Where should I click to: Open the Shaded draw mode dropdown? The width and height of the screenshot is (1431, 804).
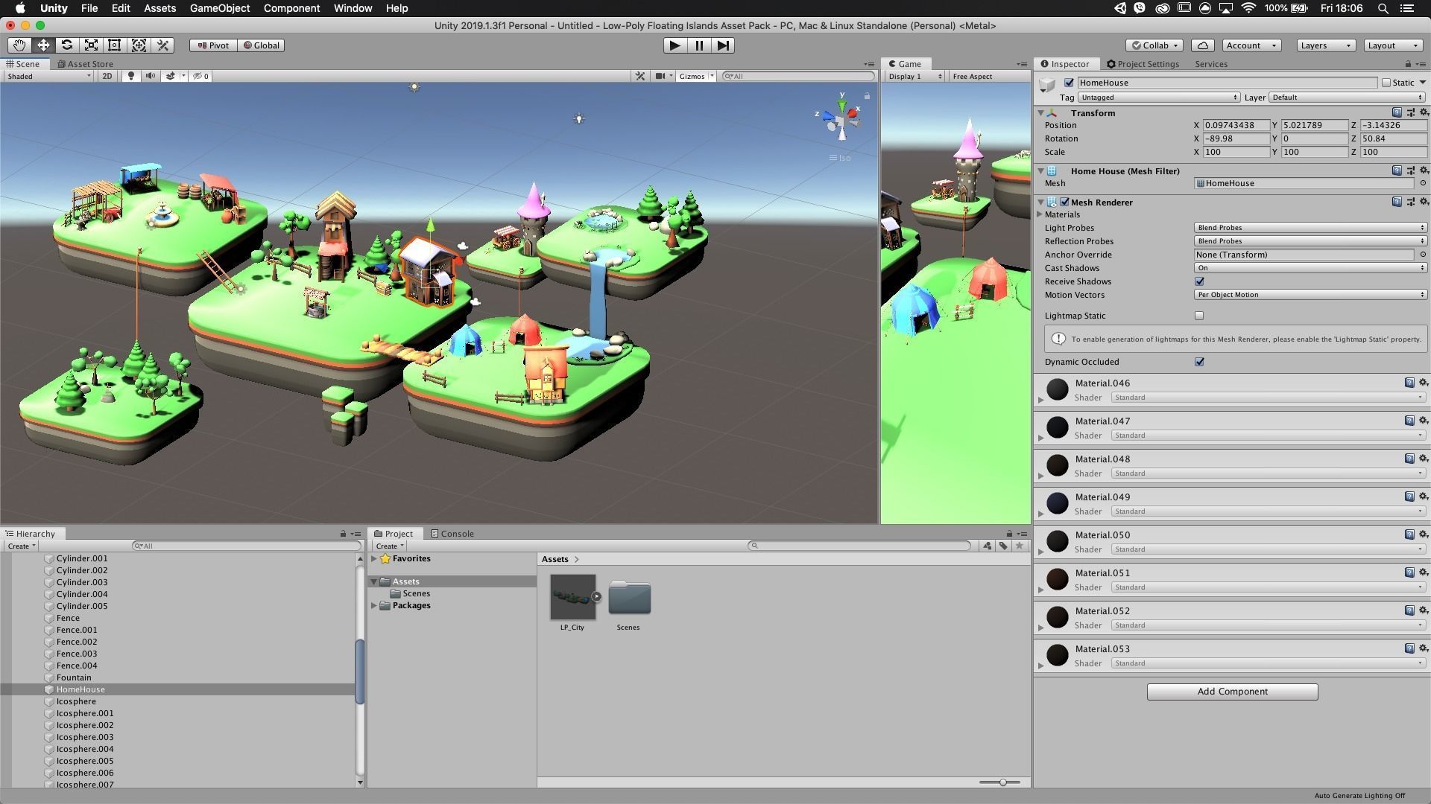click(x=48, y=76)
